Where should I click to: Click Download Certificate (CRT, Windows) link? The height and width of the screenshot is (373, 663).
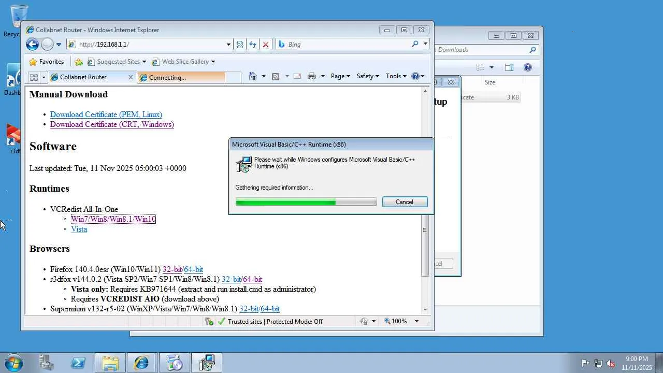tap(112, 124)
